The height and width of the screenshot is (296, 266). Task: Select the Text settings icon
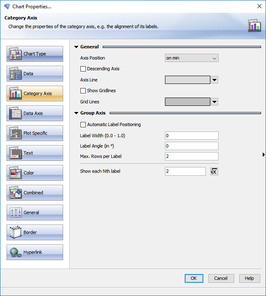click(x=16, y=153)
